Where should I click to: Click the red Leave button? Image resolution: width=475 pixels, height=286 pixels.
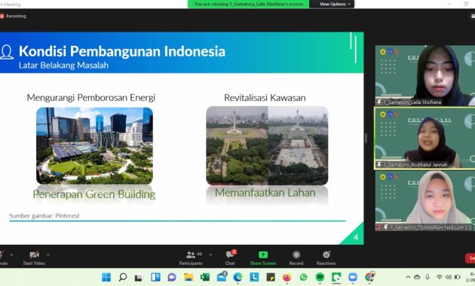click(470, 258)
